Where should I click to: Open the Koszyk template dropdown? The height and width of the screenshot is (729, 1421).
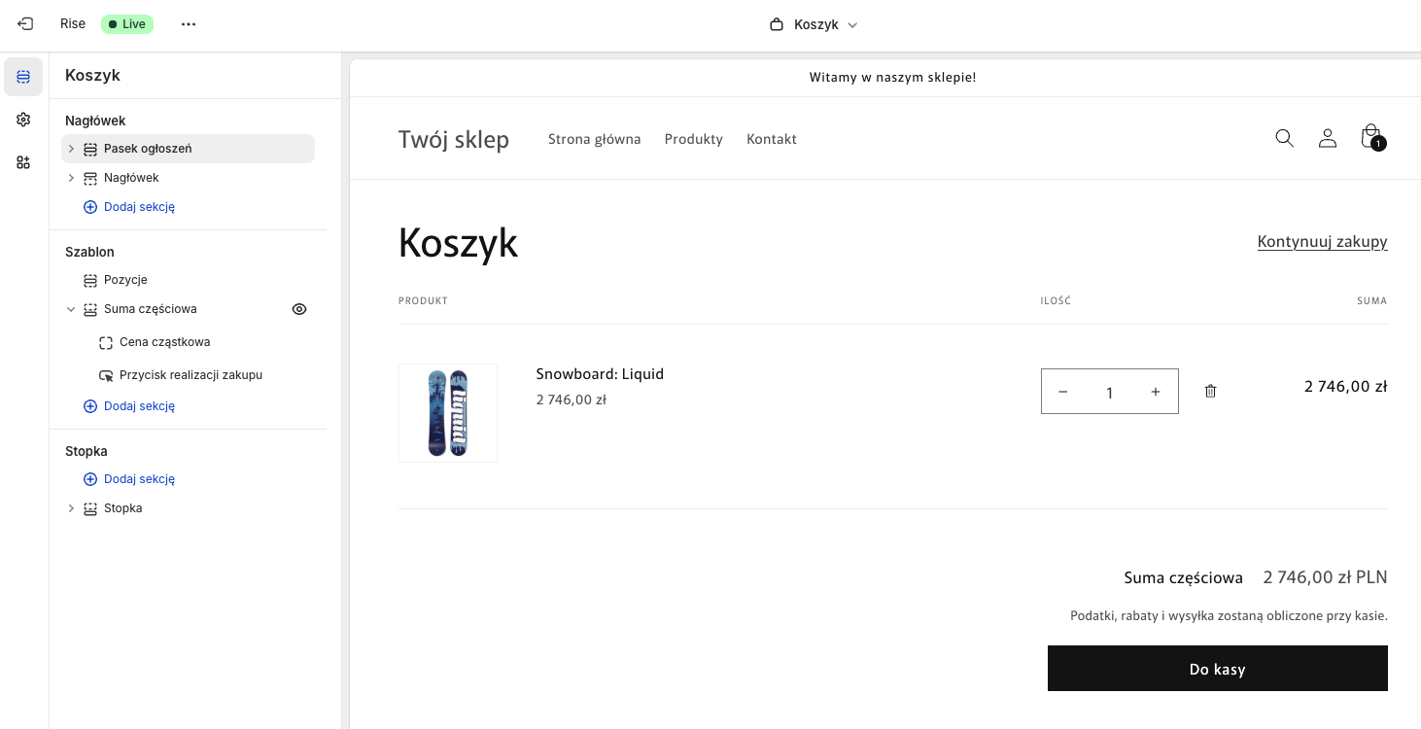click(814, 24)
